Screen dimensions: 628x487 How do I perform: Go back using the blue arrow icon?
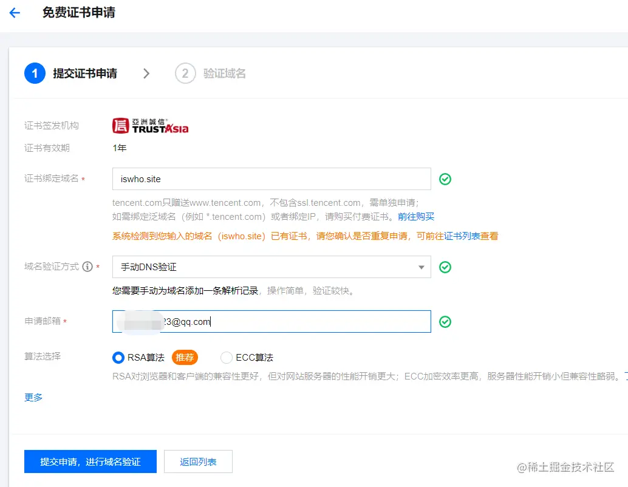(x=15, y=13)
